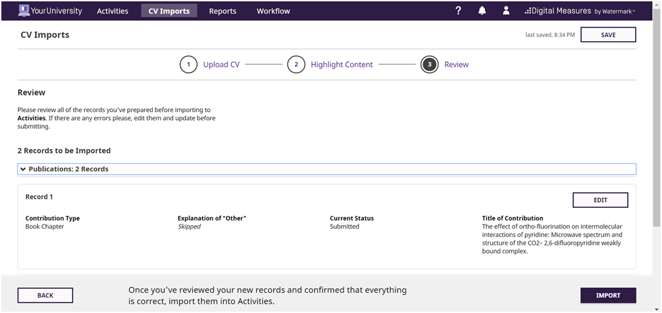Open the user account profile icon
662x313 pixels.
[506, 11]
